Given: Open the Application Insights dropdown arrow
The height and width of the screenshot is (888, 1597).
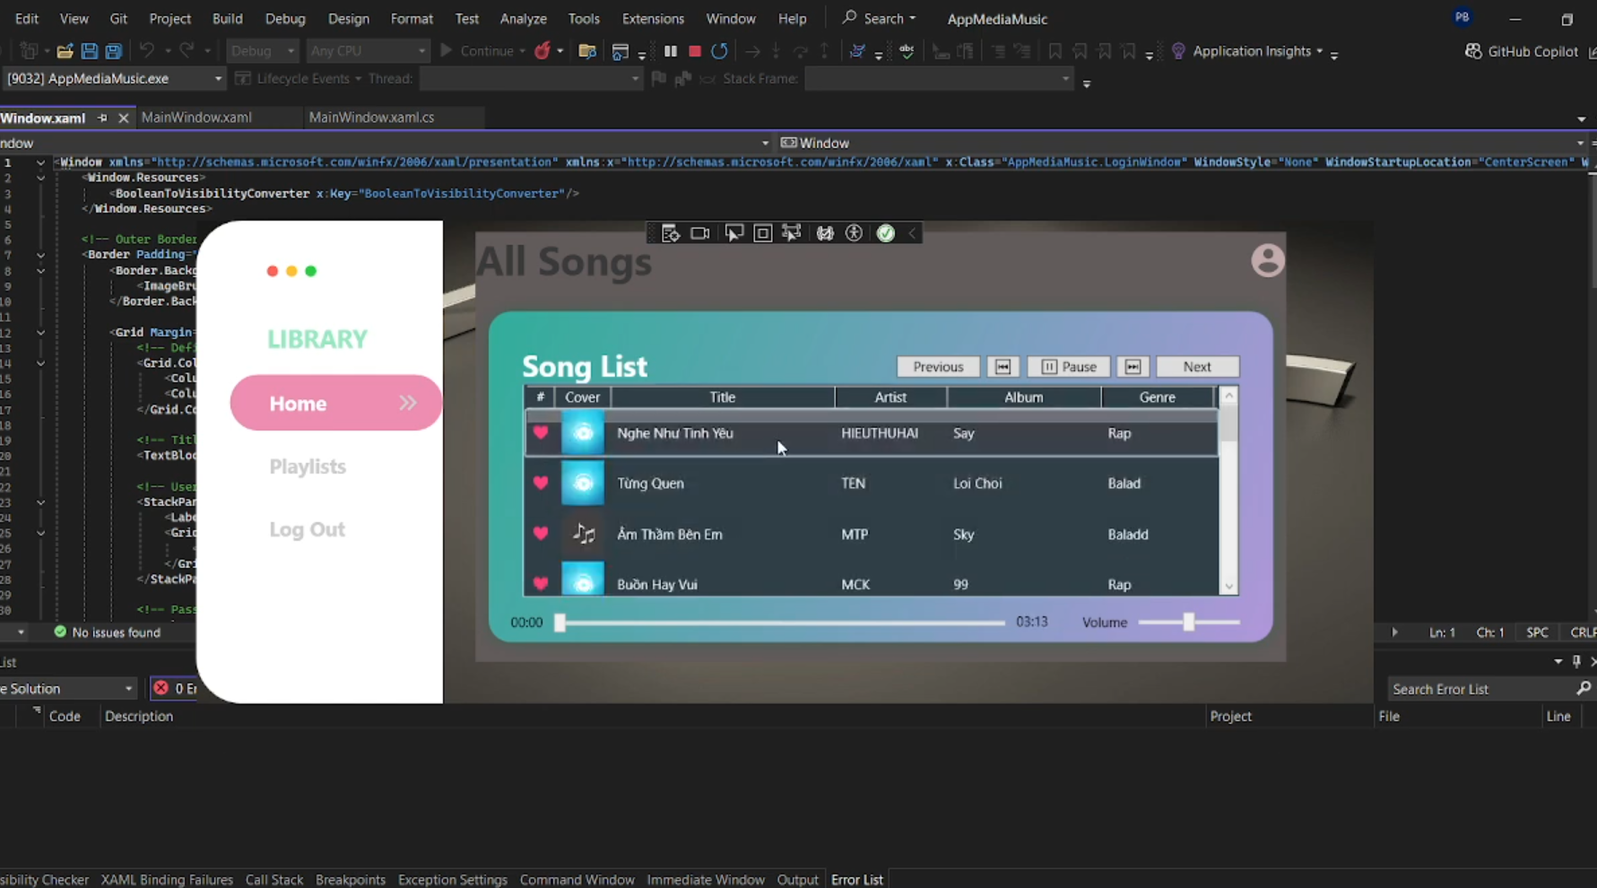Looking at the screenshot, I should tap(1319, 51).
